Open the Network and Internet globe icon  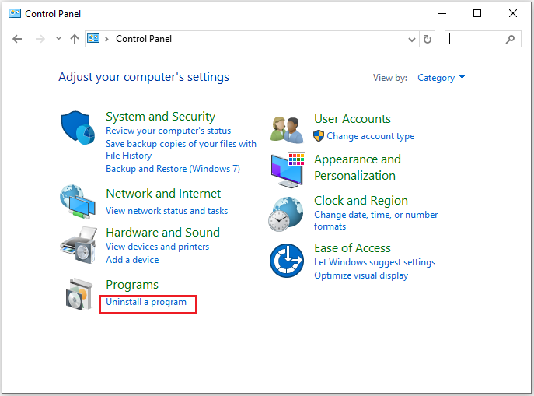click(78, 202)
